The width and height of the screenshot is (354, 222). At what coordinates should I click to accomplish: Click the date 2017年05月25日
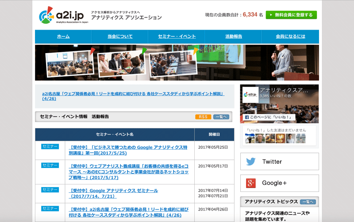(213, 147)
